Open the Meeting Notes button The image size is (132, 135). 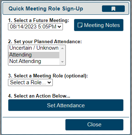(99, 25)
